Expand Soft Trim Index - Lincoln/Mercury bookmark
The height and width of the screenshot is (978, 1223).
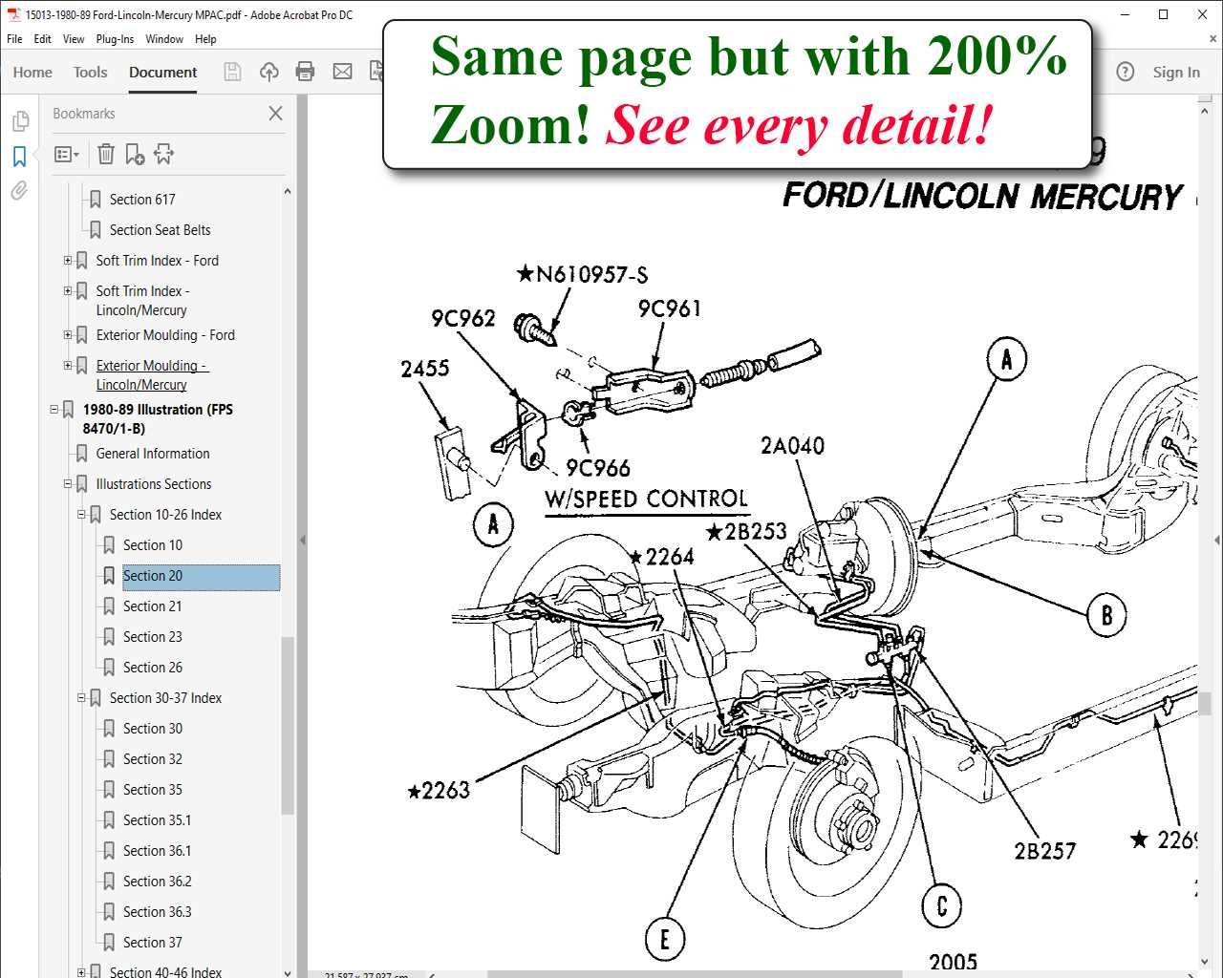pos(68,290)
